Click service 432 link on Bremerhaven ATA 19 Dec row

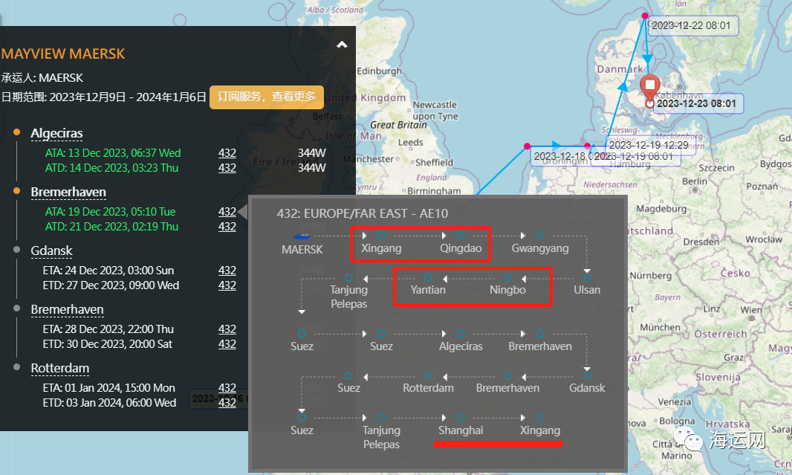227,211
